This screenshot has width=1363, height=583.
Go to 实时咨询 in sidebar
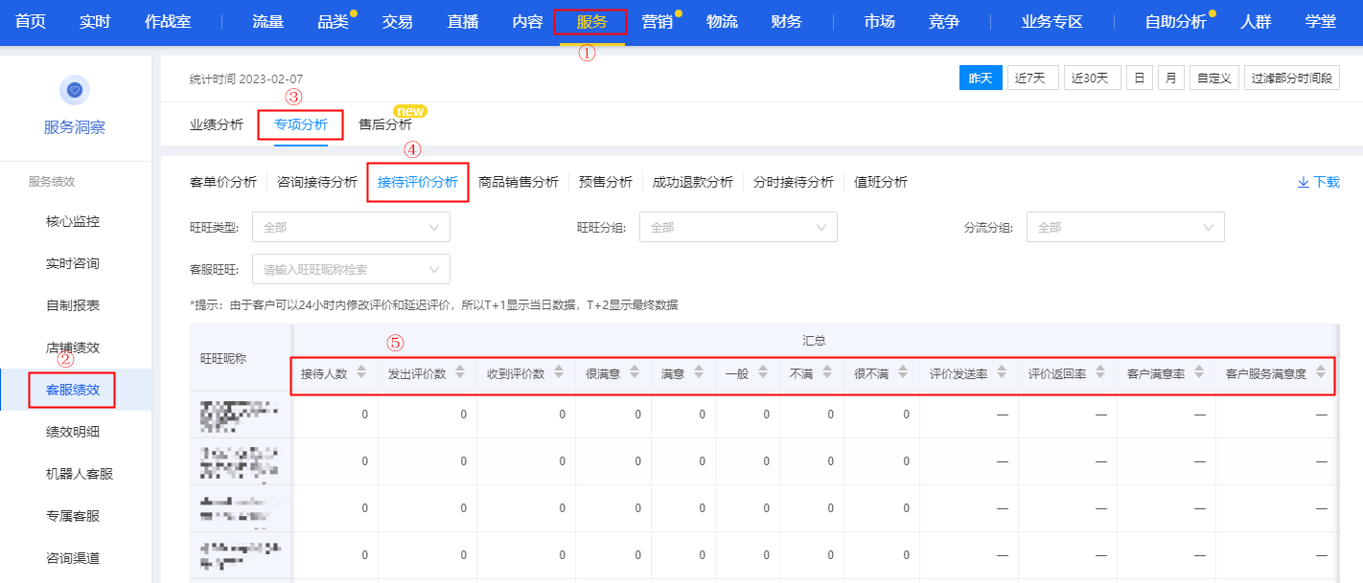pos(73,263)
